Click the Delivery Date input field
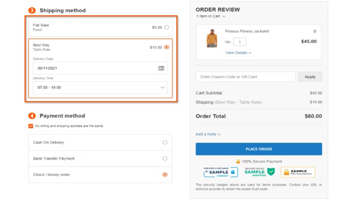This screenshot has height=201, width=359. [x=100, y=68]
